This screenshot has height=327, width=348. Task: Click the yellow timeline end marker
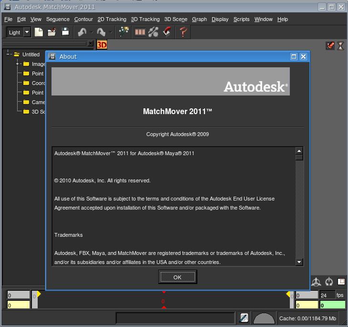(x=288, y=294)
